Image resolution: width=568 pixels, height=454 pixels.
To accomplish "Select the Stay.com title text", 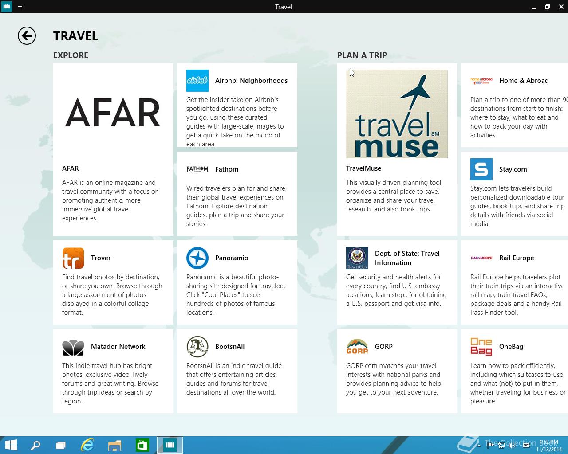I will [513, 169].
